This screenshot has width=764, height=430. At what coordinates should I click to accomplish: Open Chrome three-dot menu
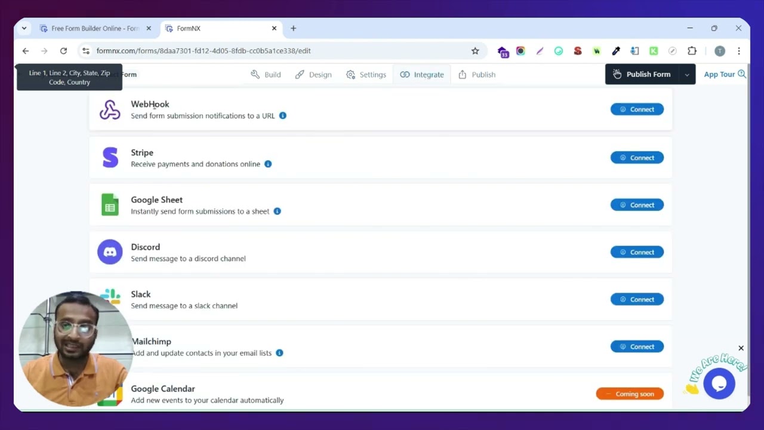(x=739, y=51)
